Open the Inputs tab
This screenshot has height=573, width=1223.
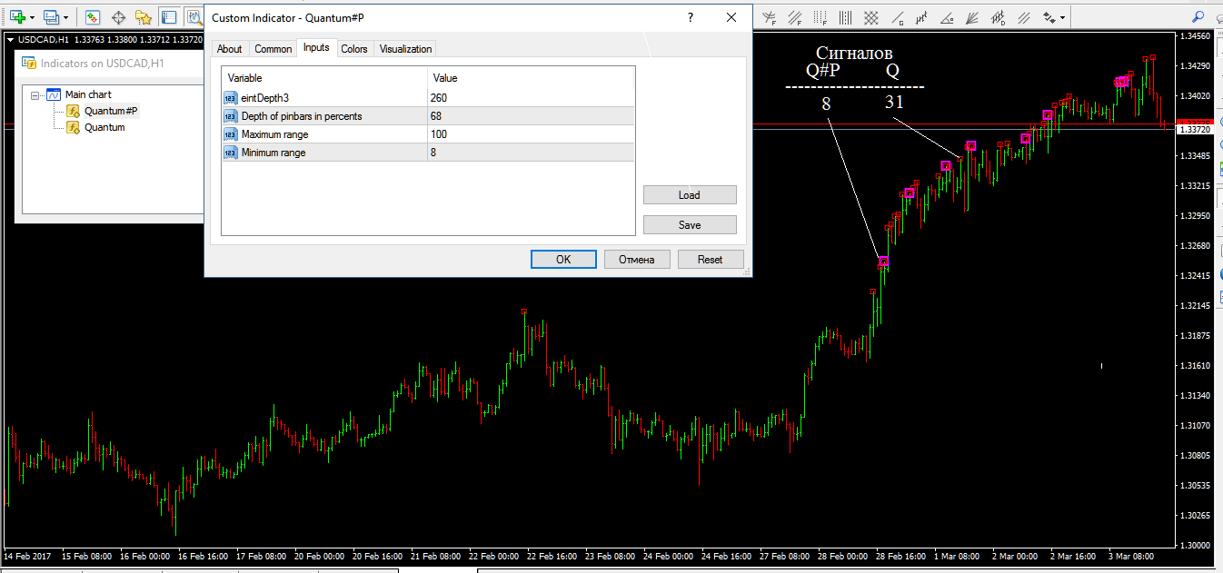316,47
